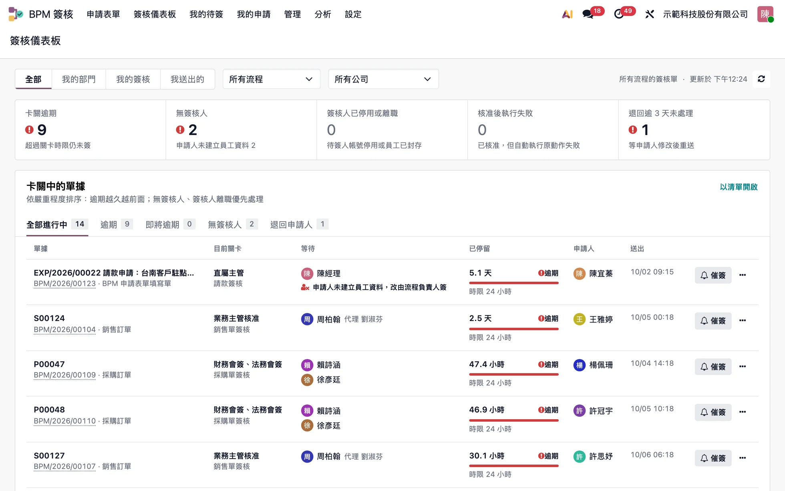The height and width of the screenshot is (491, 785).
Task: Switch to the 我送出的 filter tab
Action: [187, 79]
